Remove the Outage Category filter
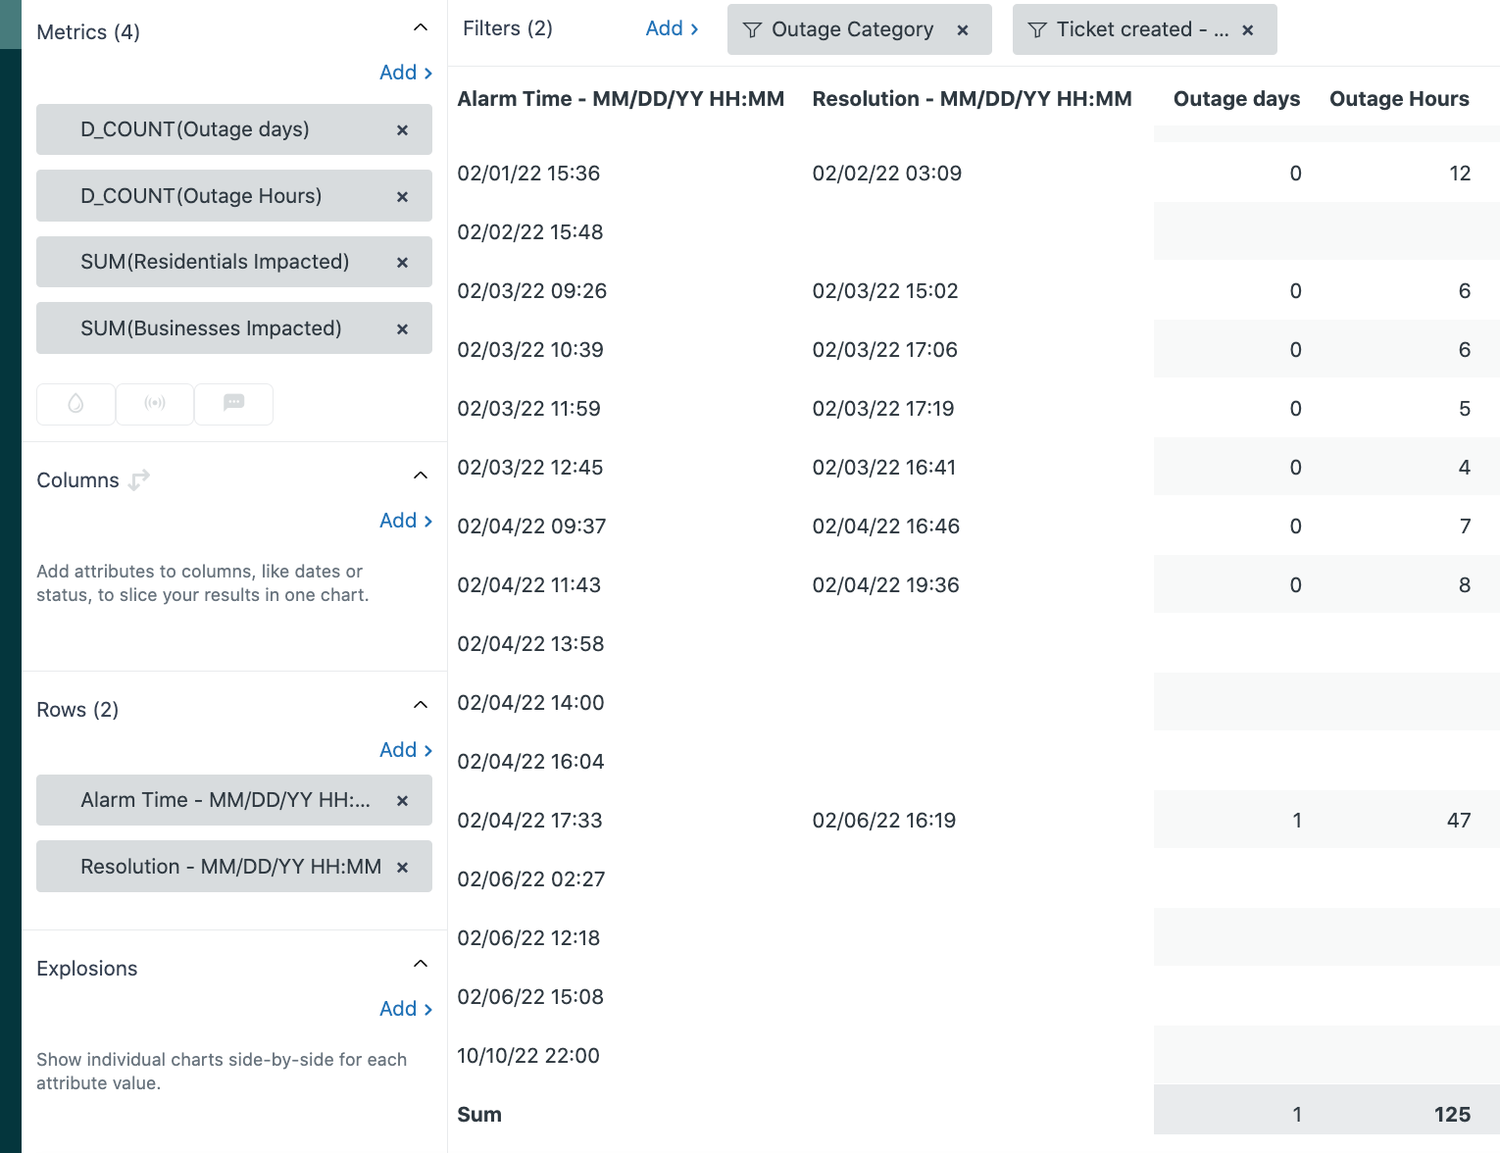Image resolution: width=1500 pixels, height=1153 pixels. click(x=962, y=29)
